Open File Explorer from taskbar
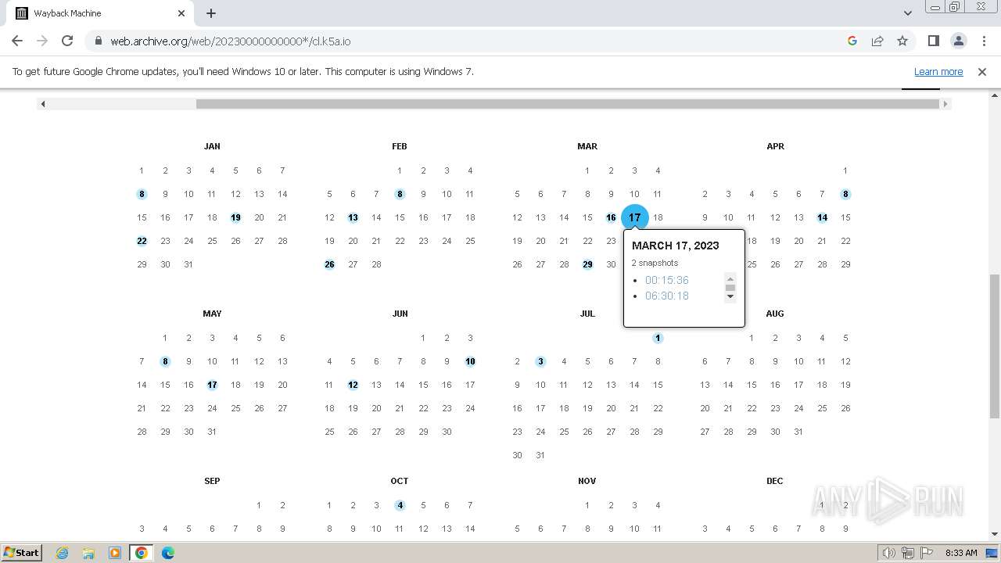 [x=88, y=553]
